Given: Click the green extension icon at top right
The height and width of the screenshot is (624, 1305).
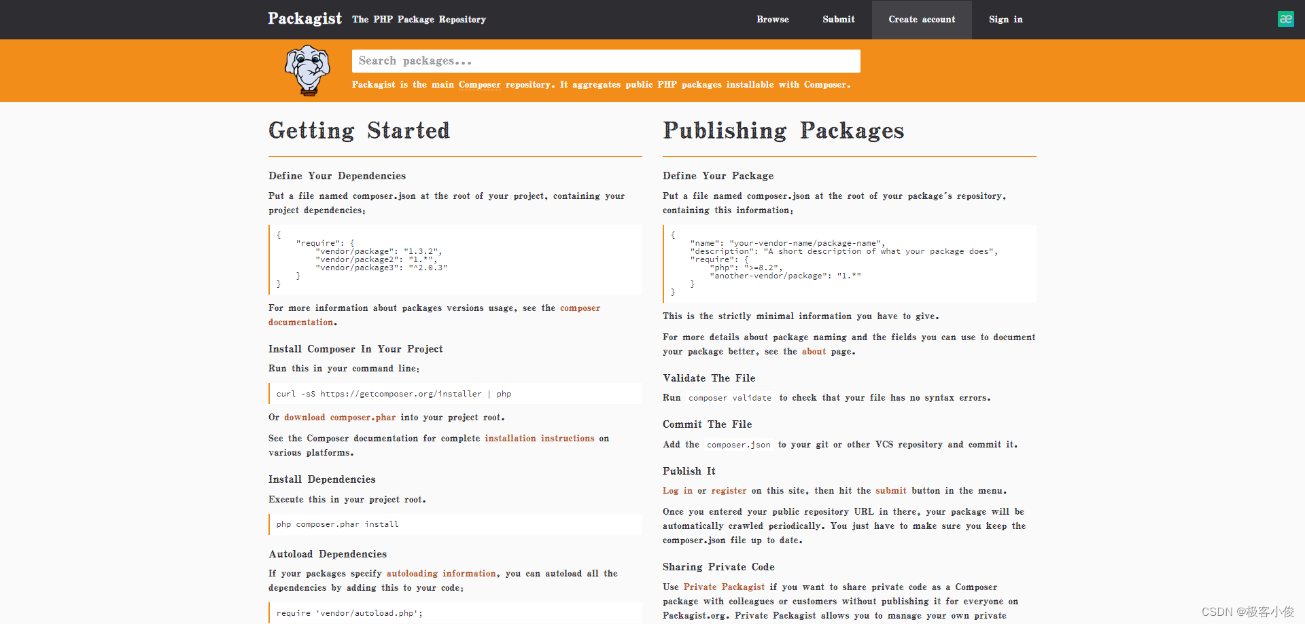Looking at the screenshot, I should [x=1285, y=19].
